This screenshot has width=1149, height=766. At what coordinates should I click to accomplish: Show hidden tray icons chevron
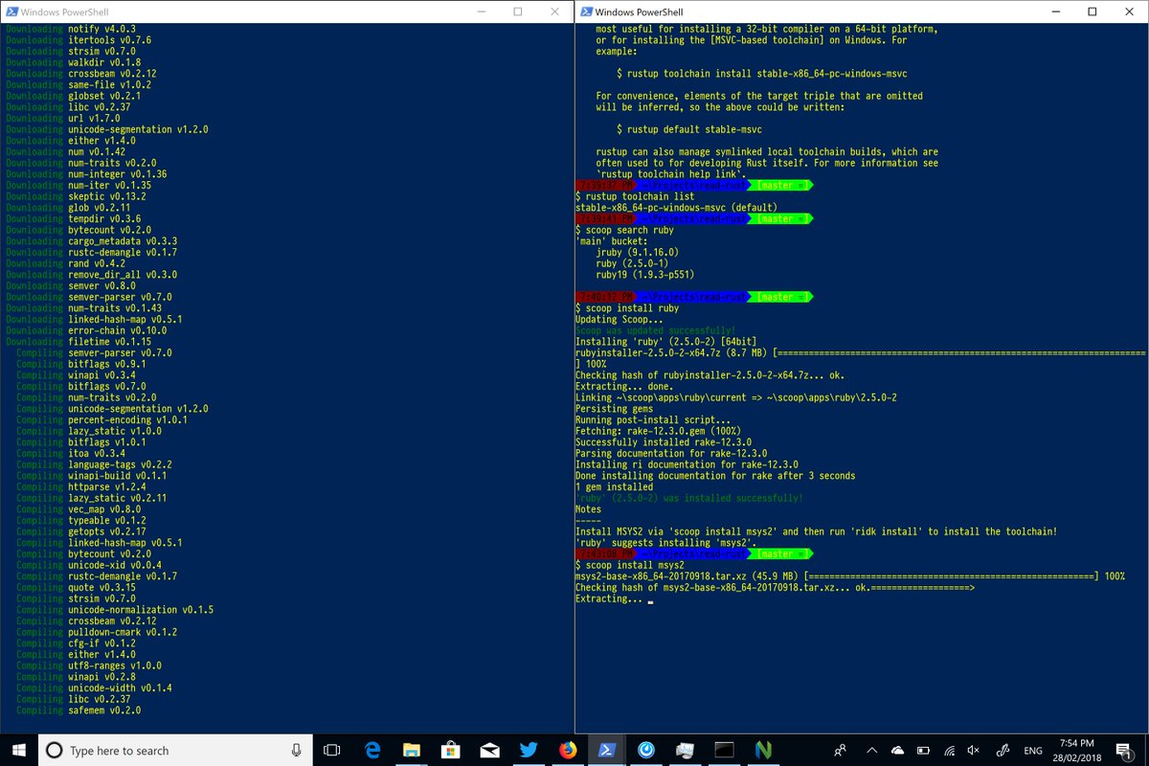(x=872, y=751)
